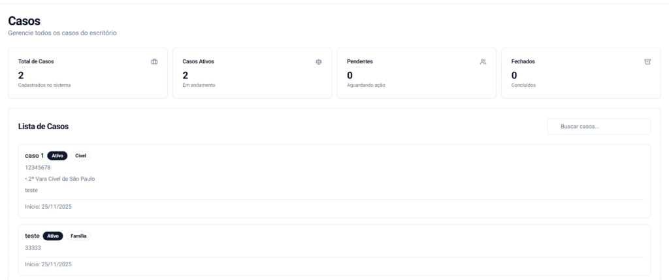Open the 'caso 1' case title
Image resolution: width=669 pixels, height=280 pixels.
(34, 156)
